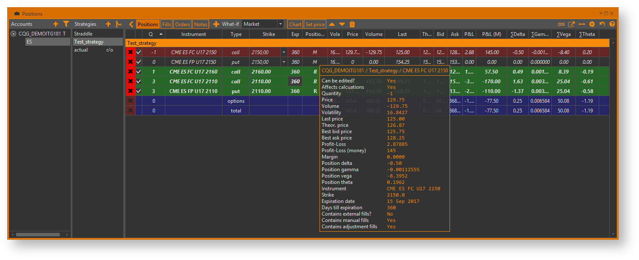Switch to the Notes tab
The width and height of the screenshot is (639, 260).
[x=201, y=24]
